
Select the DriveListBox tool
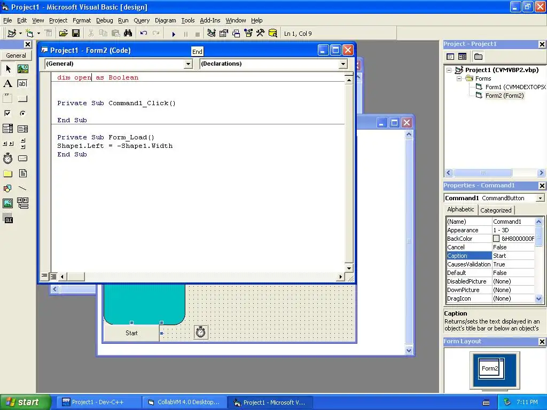[23, 158]
